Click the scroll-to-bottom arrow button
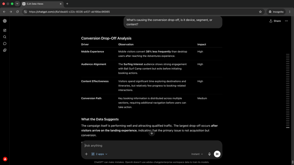The height and width of the screenshot is (165, 294). 152,133
